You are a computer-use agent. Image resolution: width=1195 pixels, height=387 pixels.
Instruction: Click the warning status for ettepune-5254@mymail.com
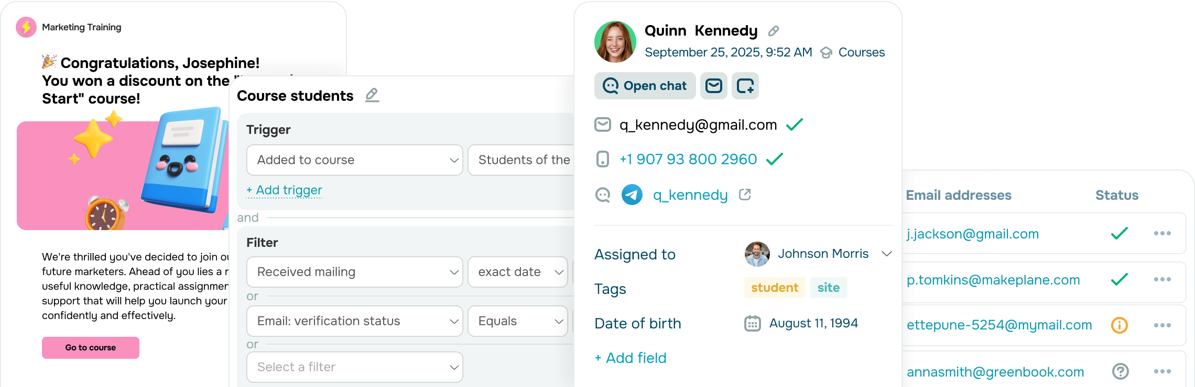pyautogui.click(x=1120, y=325)
